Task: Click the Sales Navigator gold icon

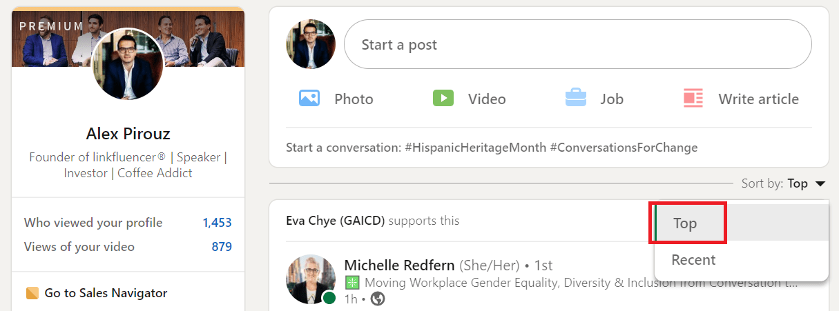Action: 32,293
